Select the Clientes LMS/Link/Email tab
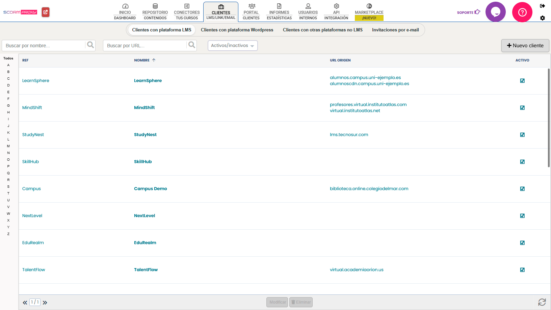The width and height of the screenshot is (551, 310). click(221, 12)
